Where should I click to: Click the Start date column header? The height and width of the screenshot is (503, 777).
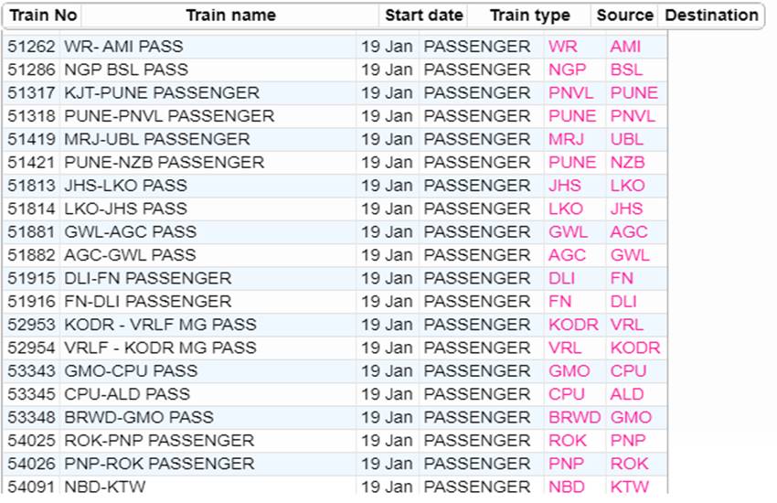(423, 16)
